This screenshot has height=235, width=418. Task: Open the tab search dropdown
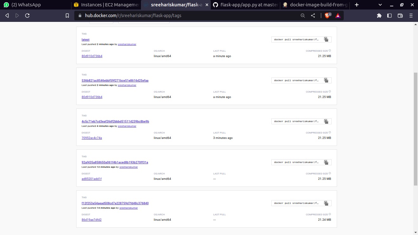pos(381,5)
